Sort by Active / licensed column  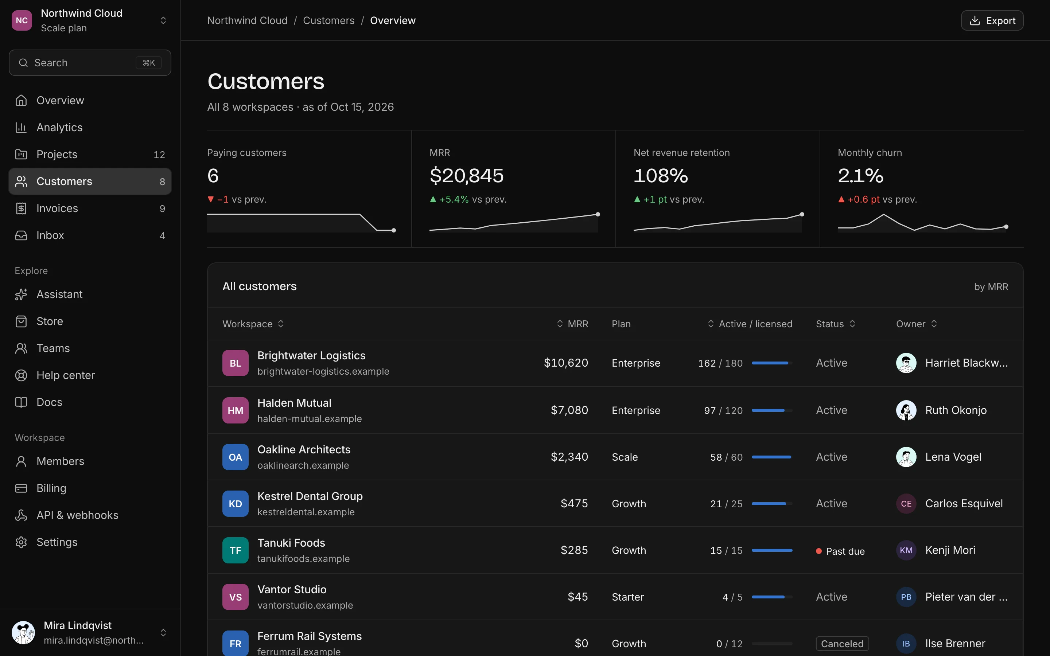click(750, 324)
